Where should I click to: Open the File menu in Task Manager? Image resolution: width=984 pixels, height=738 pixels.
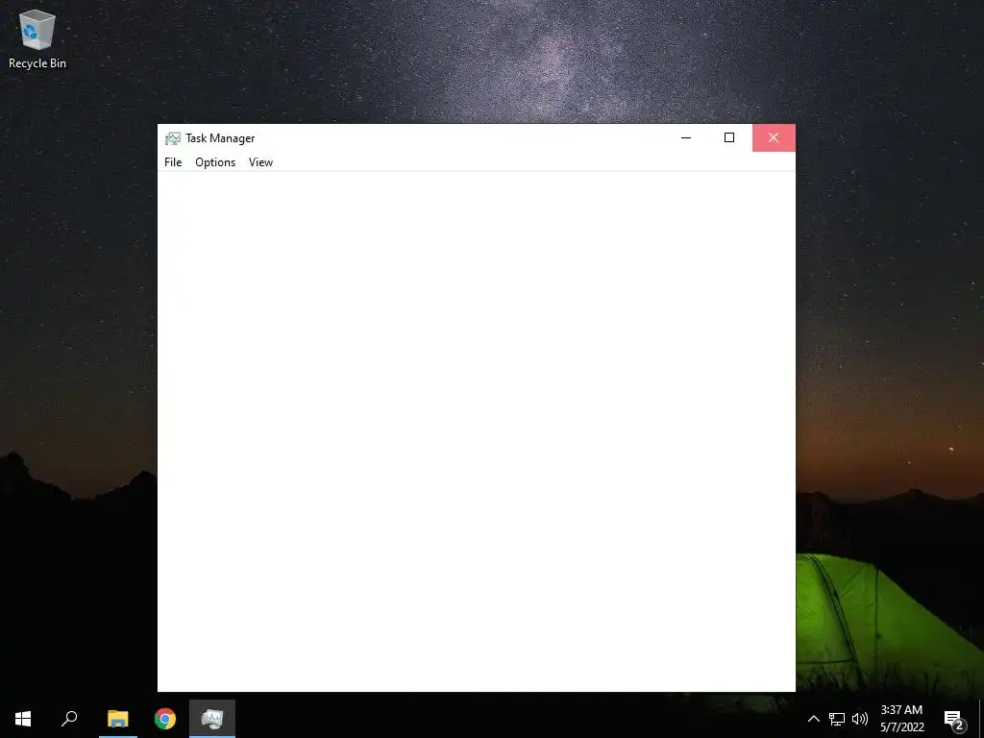pyautogui.click(x=173, y=161)
